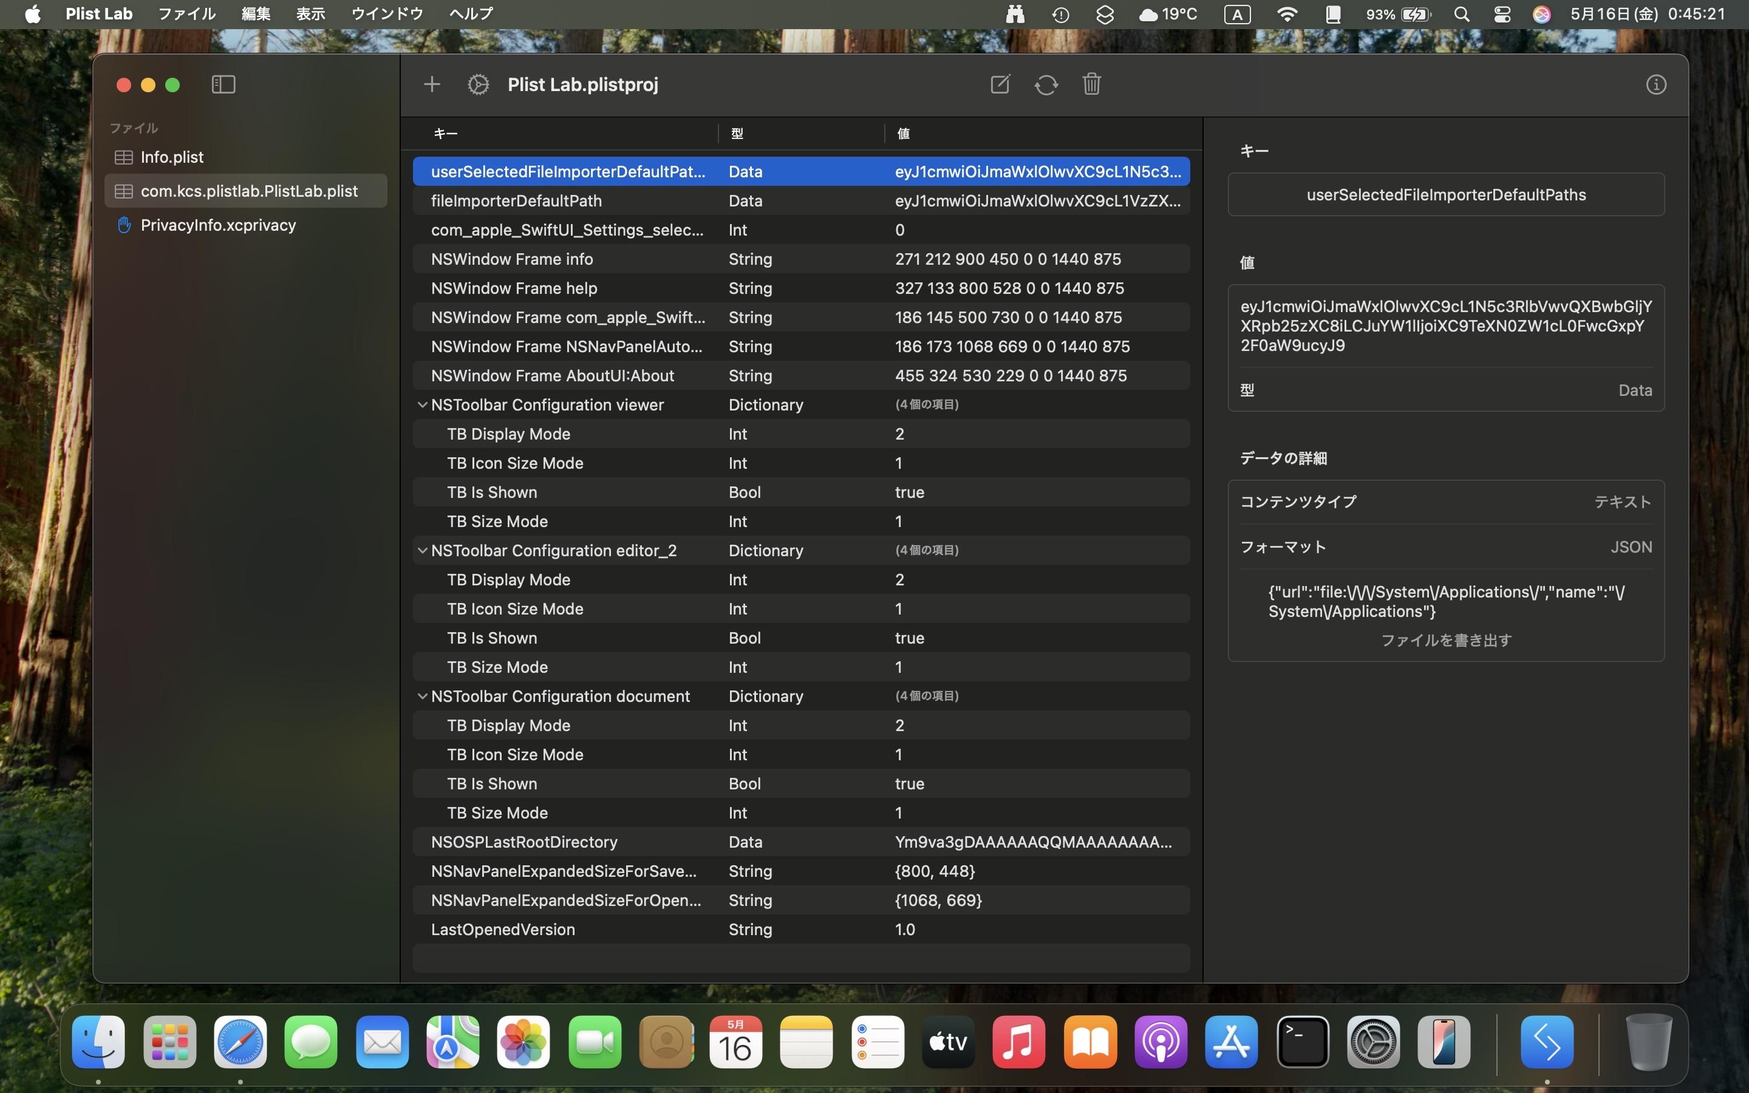Viewport: 1749px width, 1093px height.
Task: Open Photos from the Dock
Action: [523, 1041]
